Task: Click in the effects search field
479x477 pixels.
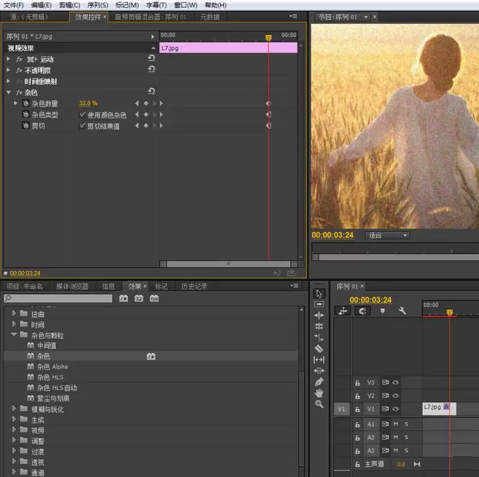Action: [x=59, y=299]
